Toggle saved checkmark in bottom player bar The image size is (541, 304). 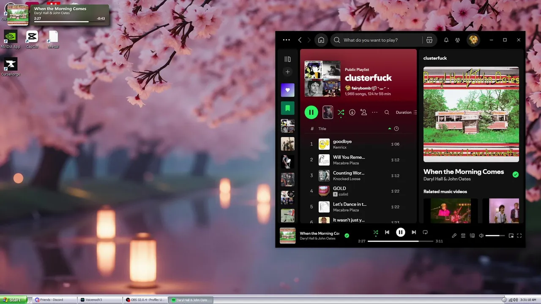347,236
